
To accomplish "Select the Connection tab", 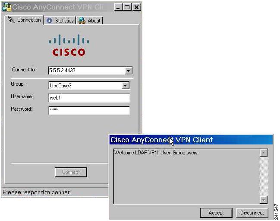I will pos(24,20).
